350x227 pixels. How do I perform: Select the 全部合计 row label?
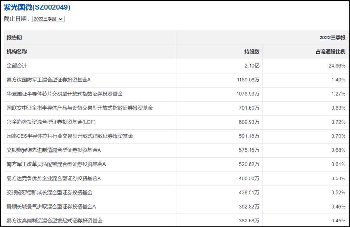(17, 66)
